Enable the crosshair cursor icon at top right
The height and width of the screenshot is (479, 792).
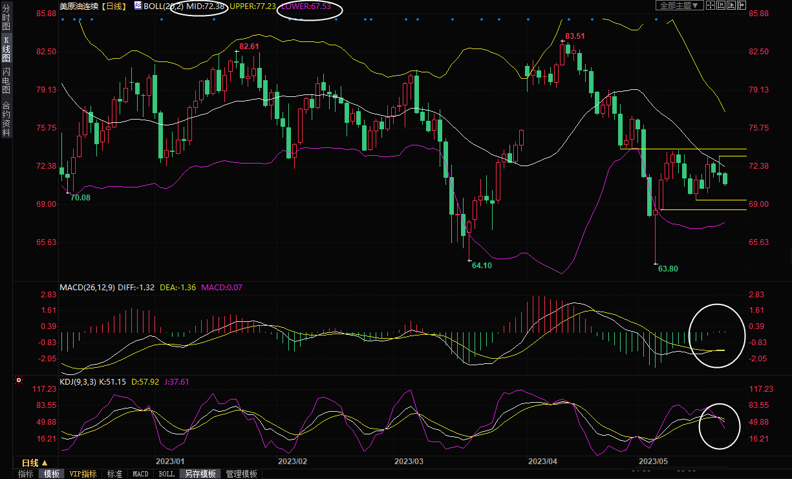[x=711, y=5]
